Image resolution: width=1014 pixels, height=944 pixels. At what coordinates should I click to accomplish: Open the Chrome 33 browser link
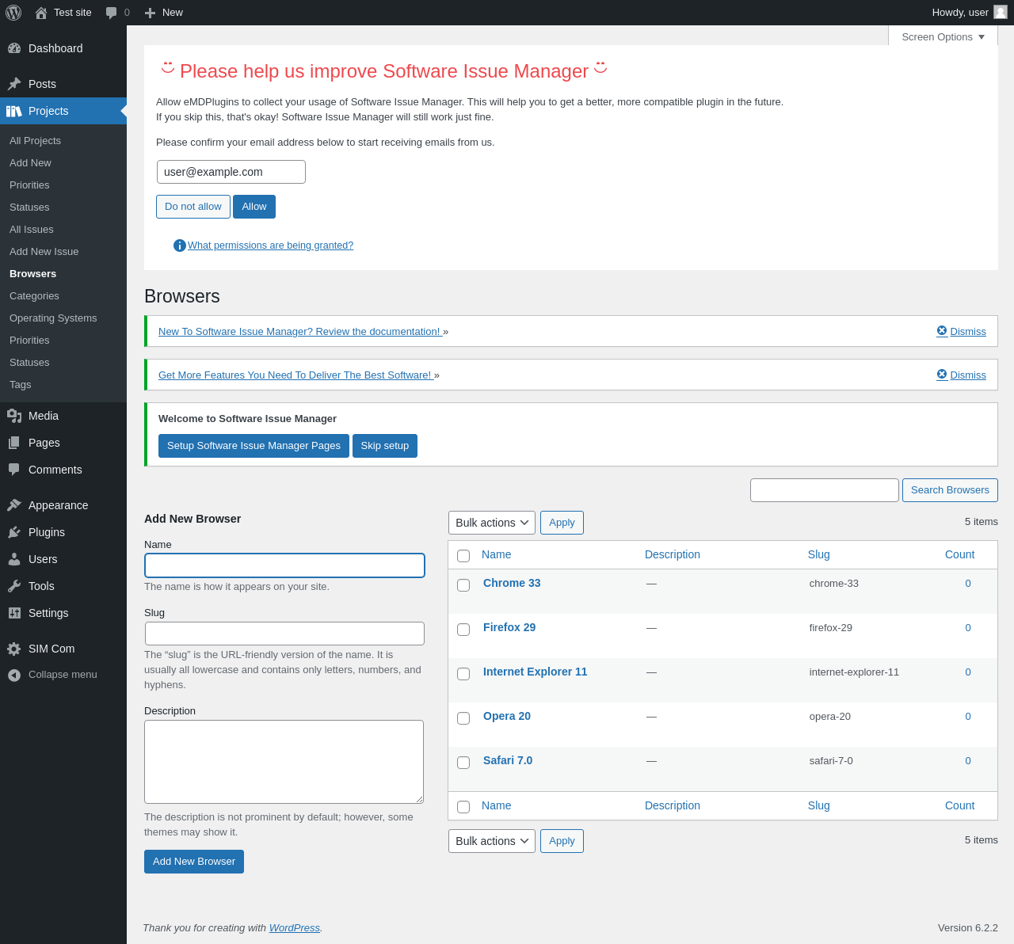pos(512,583)
